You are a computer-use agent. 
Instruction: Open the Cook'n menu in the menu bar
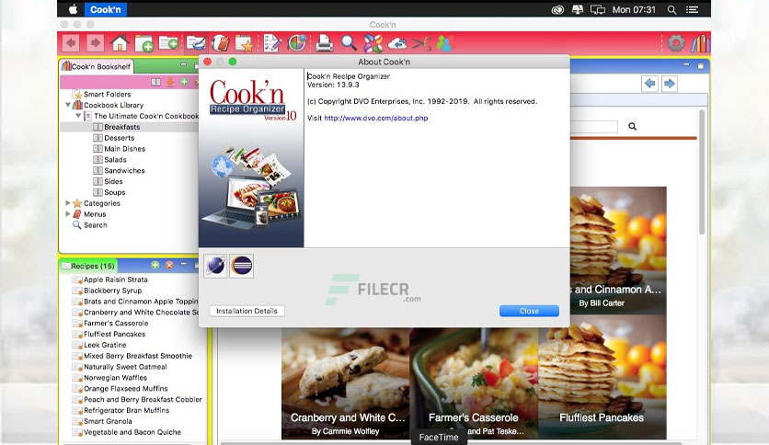(x=106, y=9)
